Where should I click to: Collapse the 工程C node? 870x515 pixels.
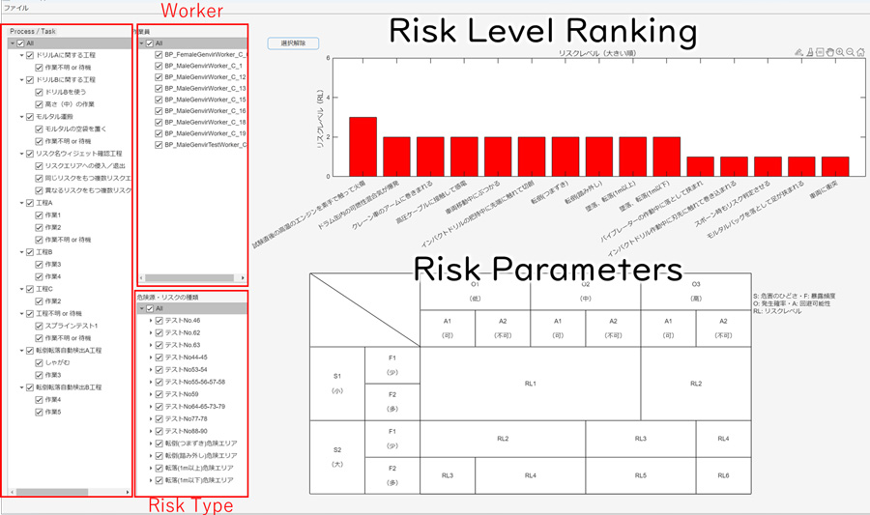click(x=21, y=289)
